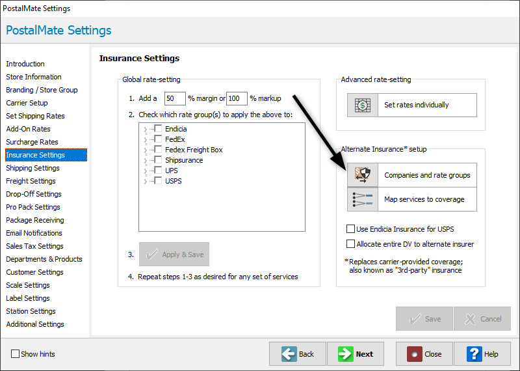Expand the Shipsurance tree node
Screen dimensions: 520x371
tap(145, 160)
